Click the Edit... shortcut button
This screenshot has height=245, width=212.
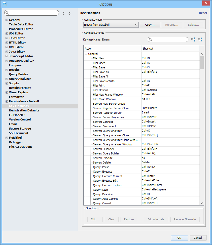[95, 219]
